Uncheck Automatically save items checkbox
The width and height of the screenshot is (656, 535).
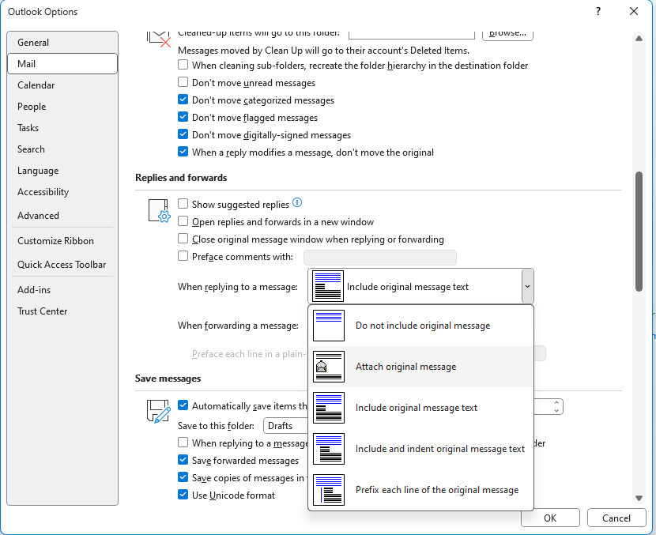click(x=183, y=405)
